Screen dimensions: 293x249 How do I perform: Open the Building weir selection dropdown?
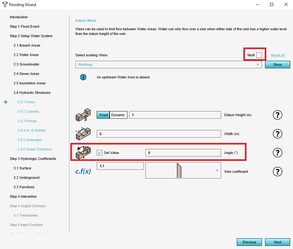click(x=168, y=65)
